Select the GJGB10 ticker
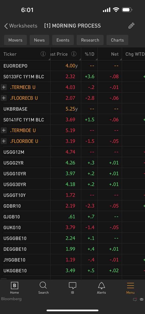This screenshot has width=145, height=314. pos(12,217)
